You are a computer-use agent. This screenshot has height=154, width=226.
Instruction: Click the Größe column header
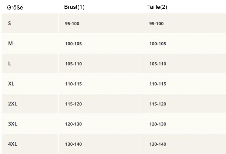[x=15, y=8]
